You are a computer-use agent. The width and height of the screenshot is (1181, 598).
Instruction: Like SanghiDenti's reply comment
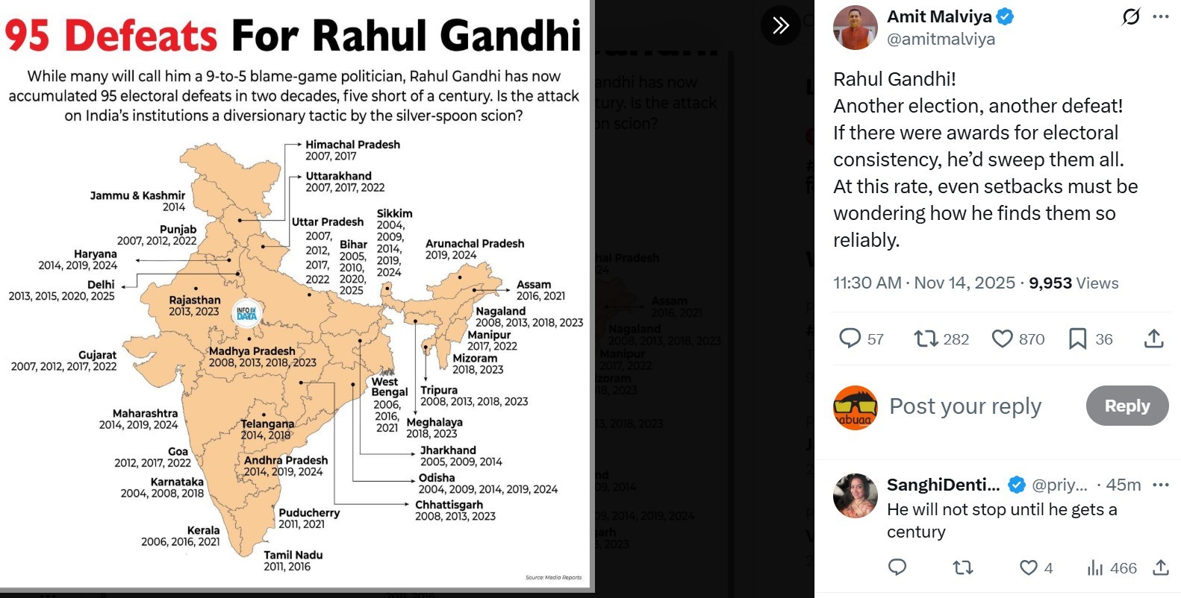pos(1029,567)
